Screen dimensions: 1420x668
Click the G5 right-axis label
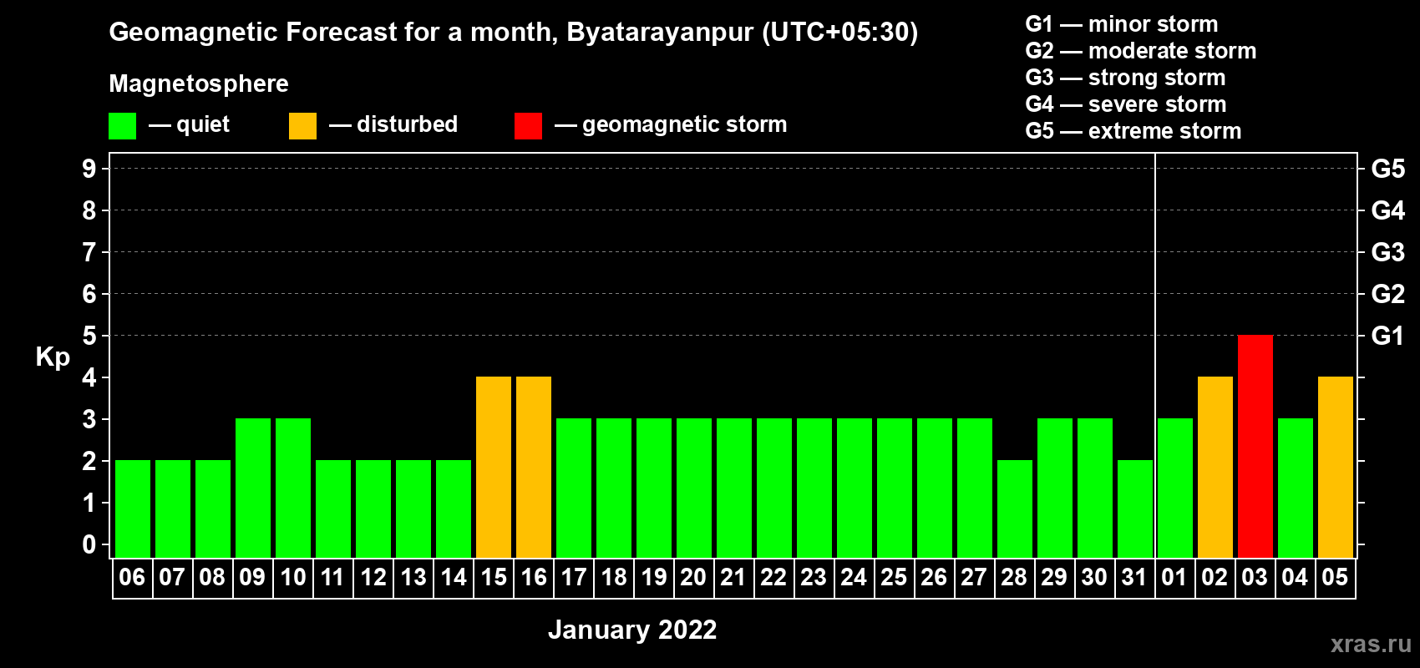[1387, 169]
